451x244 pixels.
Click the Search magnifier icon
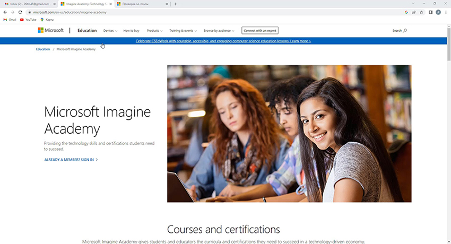pos(405,30)
